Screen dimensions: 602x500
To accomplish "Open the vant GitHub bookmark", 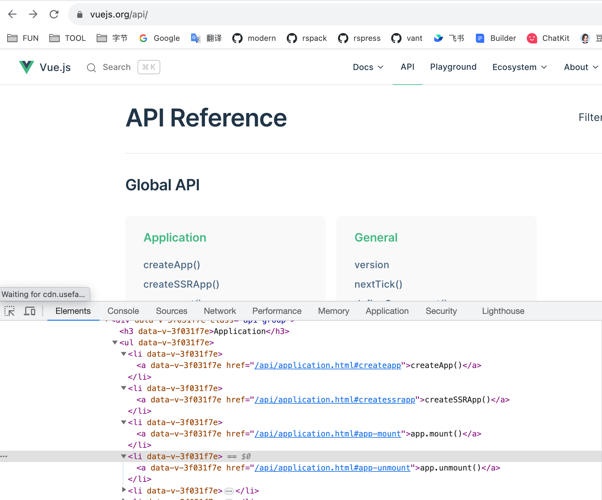I will 406,38.
